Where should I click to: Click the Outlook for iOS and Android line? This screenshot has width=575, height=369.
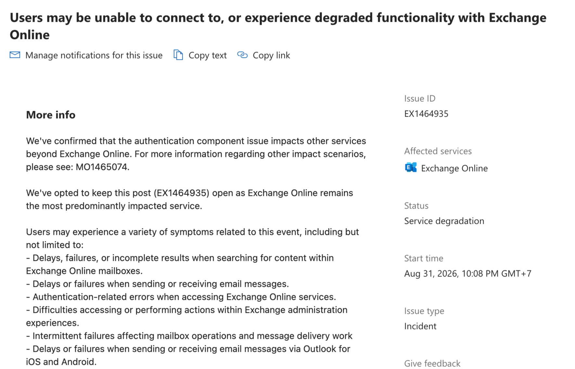point(188,355)
